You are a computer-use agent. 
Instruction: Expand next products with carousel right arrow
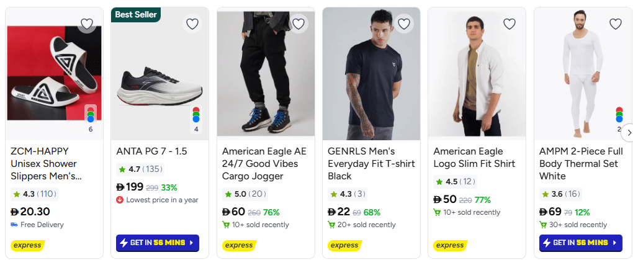628,132
